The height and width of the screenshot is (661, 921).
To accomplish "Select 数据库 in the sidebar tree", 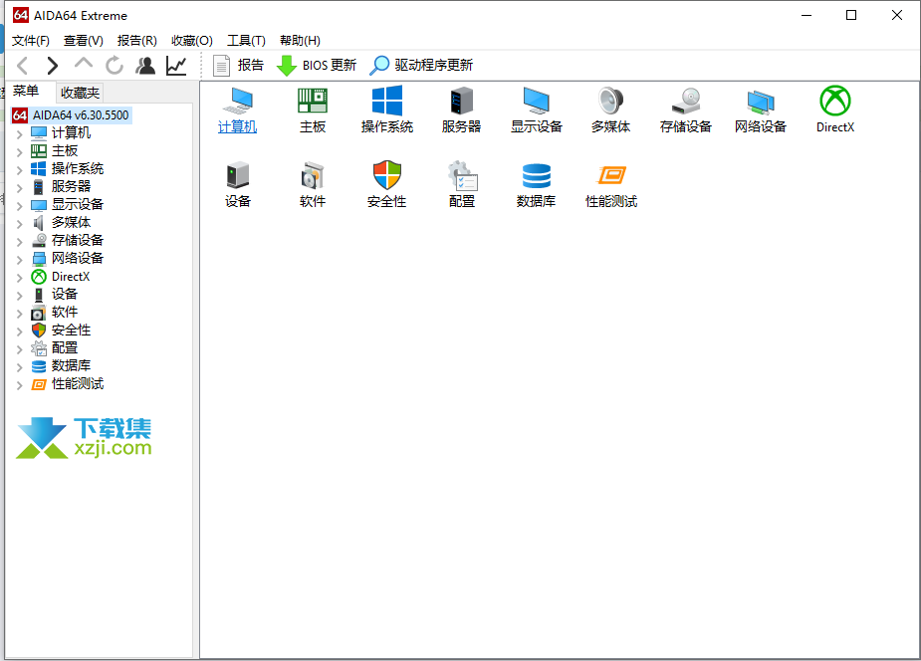I will click(x=71, y=365).
